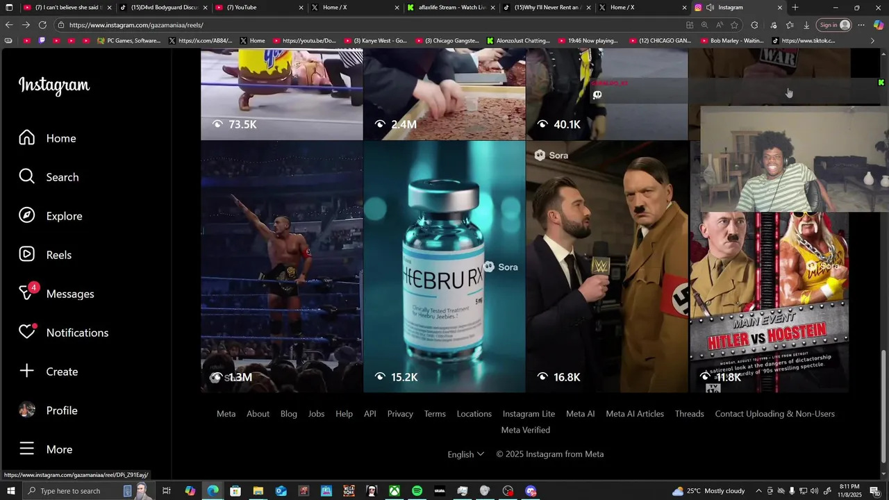Screen dimensions: 889x500
Task: Show hidden system tray icons
Action: click(x=758, y=491)
